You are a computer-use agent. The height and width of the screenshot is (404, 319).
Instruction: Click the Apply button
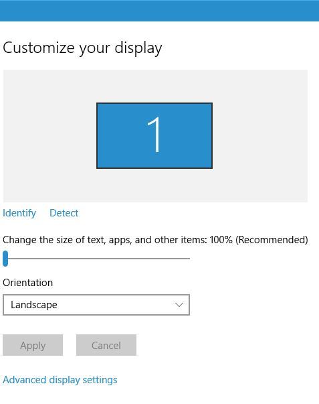tap(33, 345)
